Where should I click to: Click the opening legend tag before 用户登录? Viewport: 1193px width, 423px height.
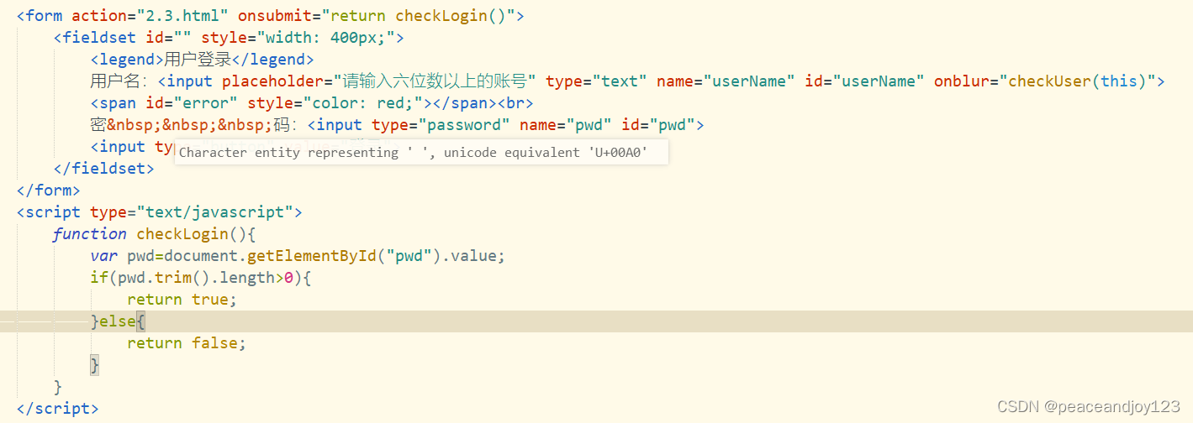point(127,60)
